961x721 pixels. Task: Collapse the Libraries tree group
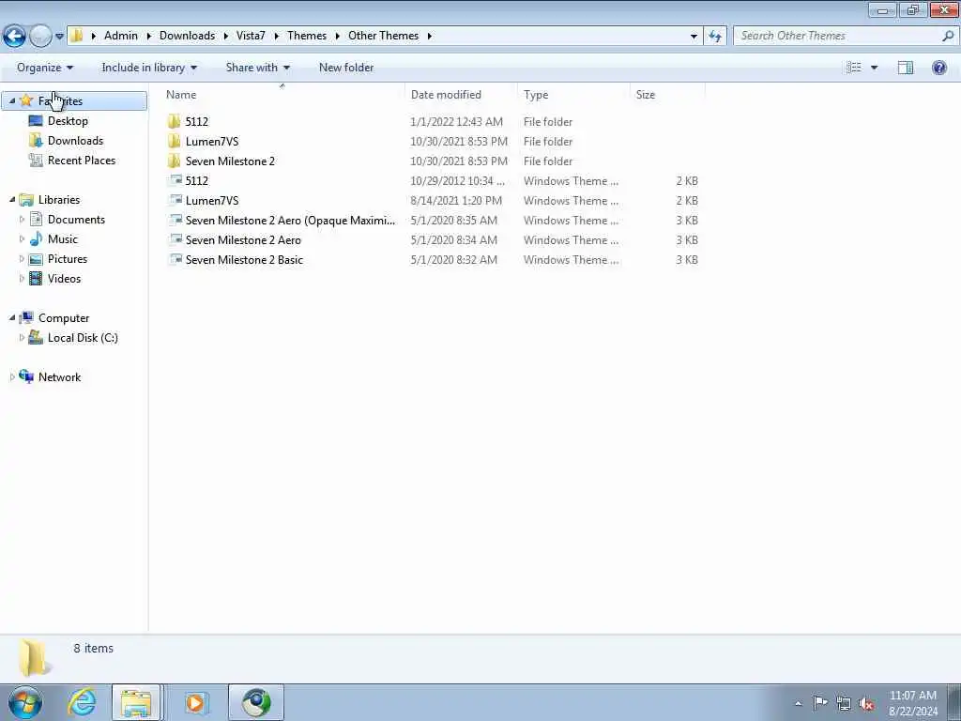click(12, 199)
